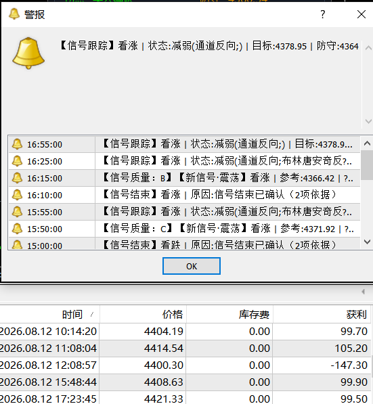The image size is (373, 404).
Task: Click the alert list scrollbar up arrow
Action: tap(367, 143)
